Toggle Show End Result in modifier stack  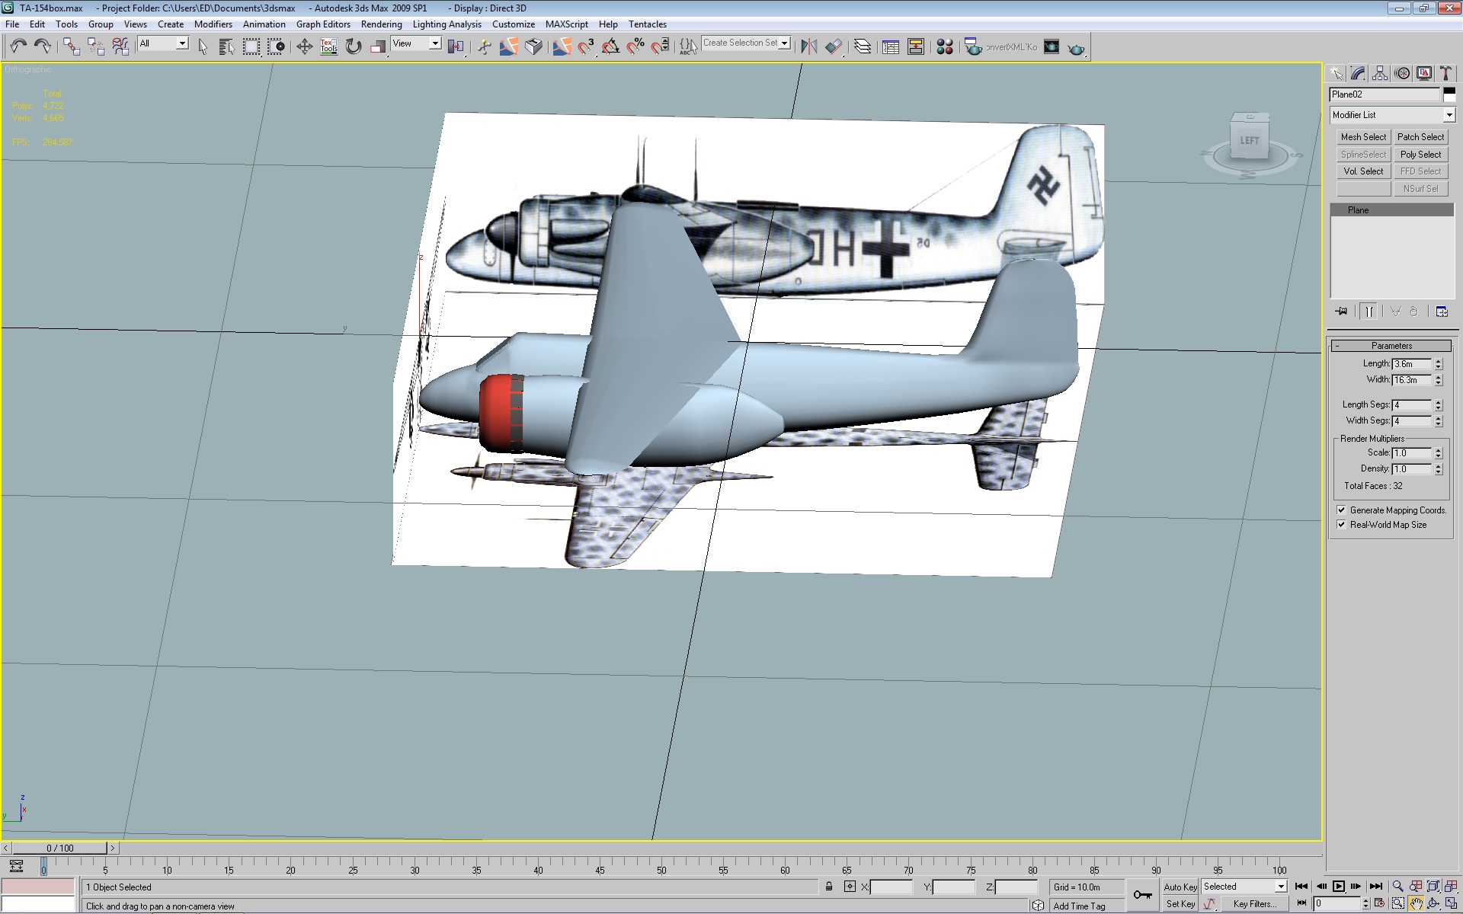[x=1369, y=311]
